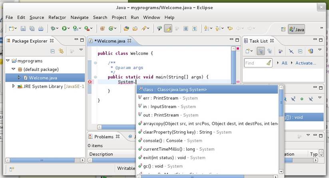This screenshot has height=178, width=329.
Task: Toggle Show Whitespace Characters in toolbar
Action: coord(195,28)
